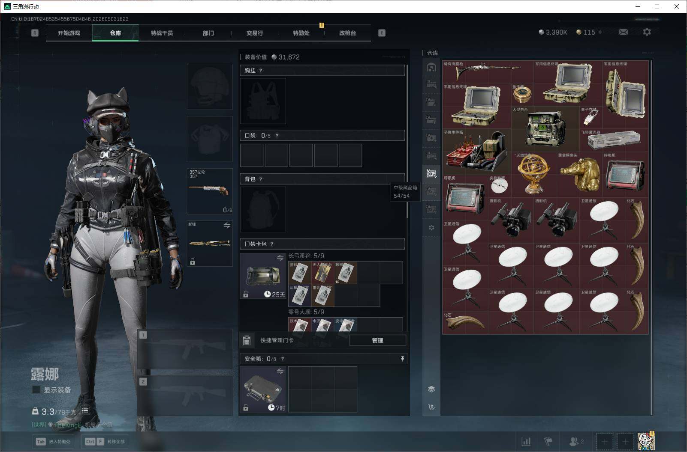The image size is (687, 452).
Task: Select the main warehouse icon in storage sidebar
Action: [x=431, y=68]
